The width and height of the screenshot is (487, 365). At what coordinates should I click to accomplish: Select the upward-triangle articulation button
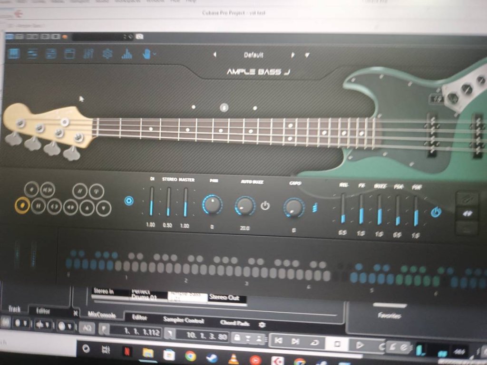click(88, 208)
